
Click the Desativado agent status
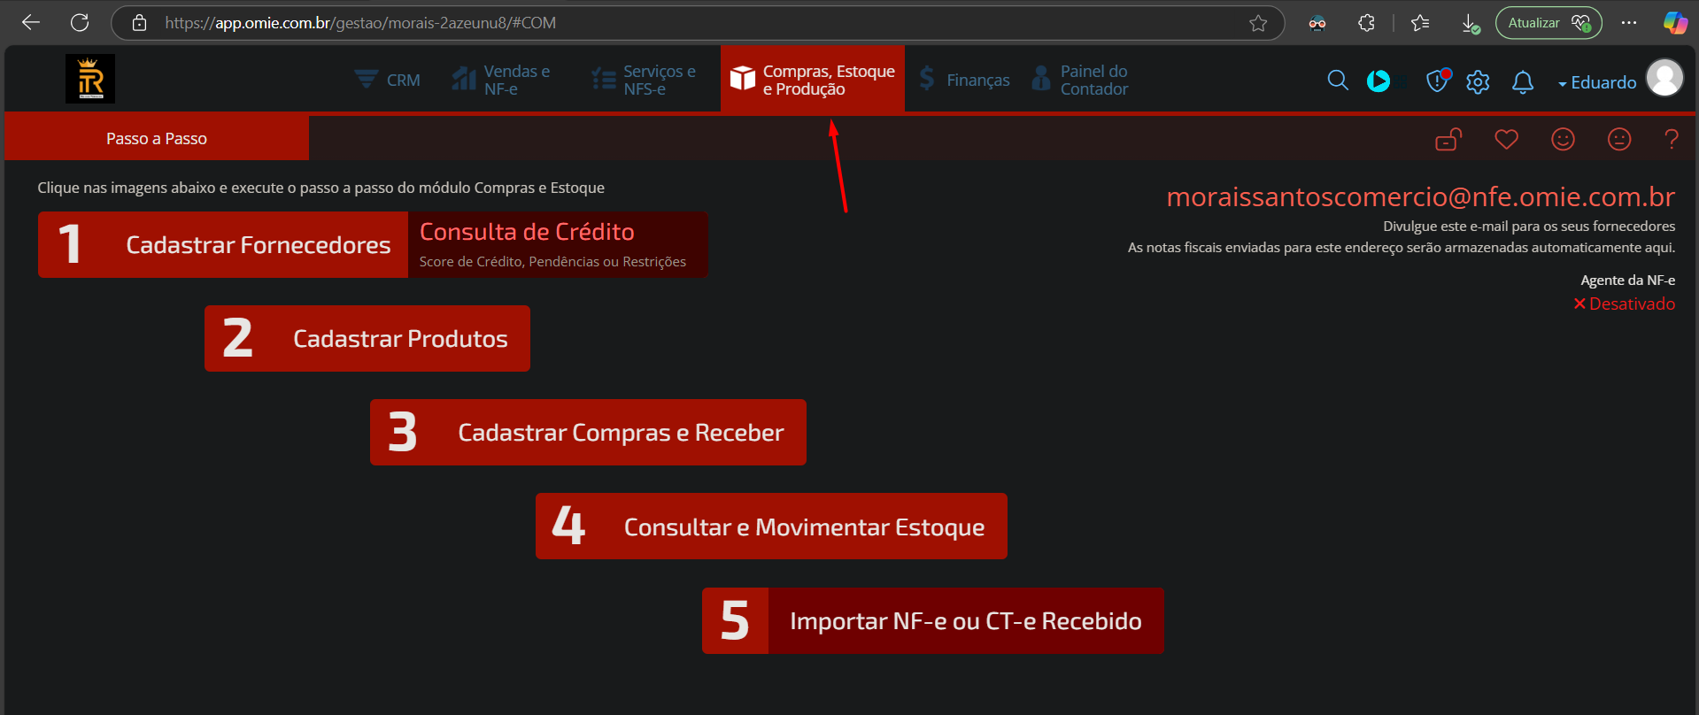point(1624,304)
